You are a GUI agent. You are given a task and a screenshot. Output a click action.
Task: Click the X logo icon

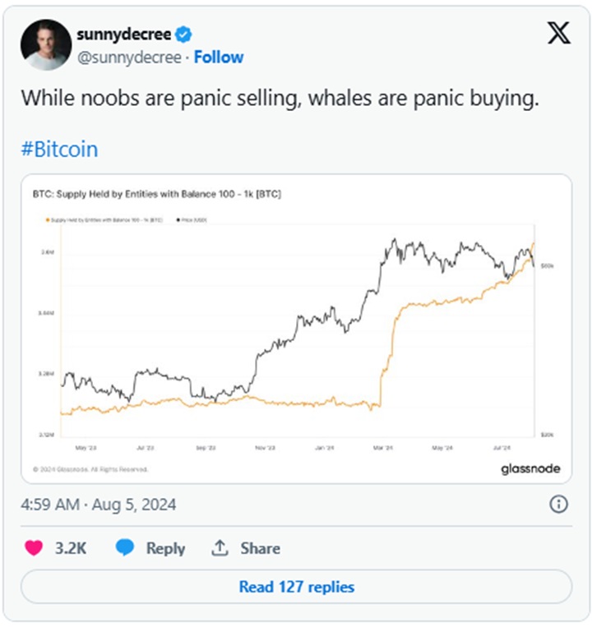(x=559, y=33)
